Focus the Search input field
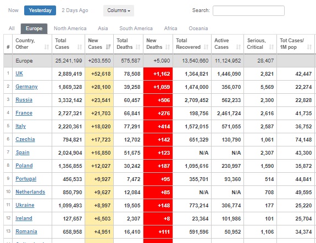 pyautogui.click(x=249, y=10)
